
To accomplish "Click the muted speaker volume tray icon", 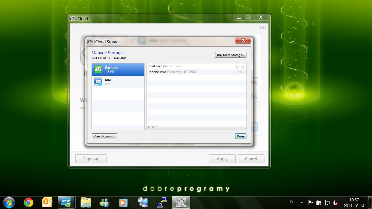I will 335,203.
